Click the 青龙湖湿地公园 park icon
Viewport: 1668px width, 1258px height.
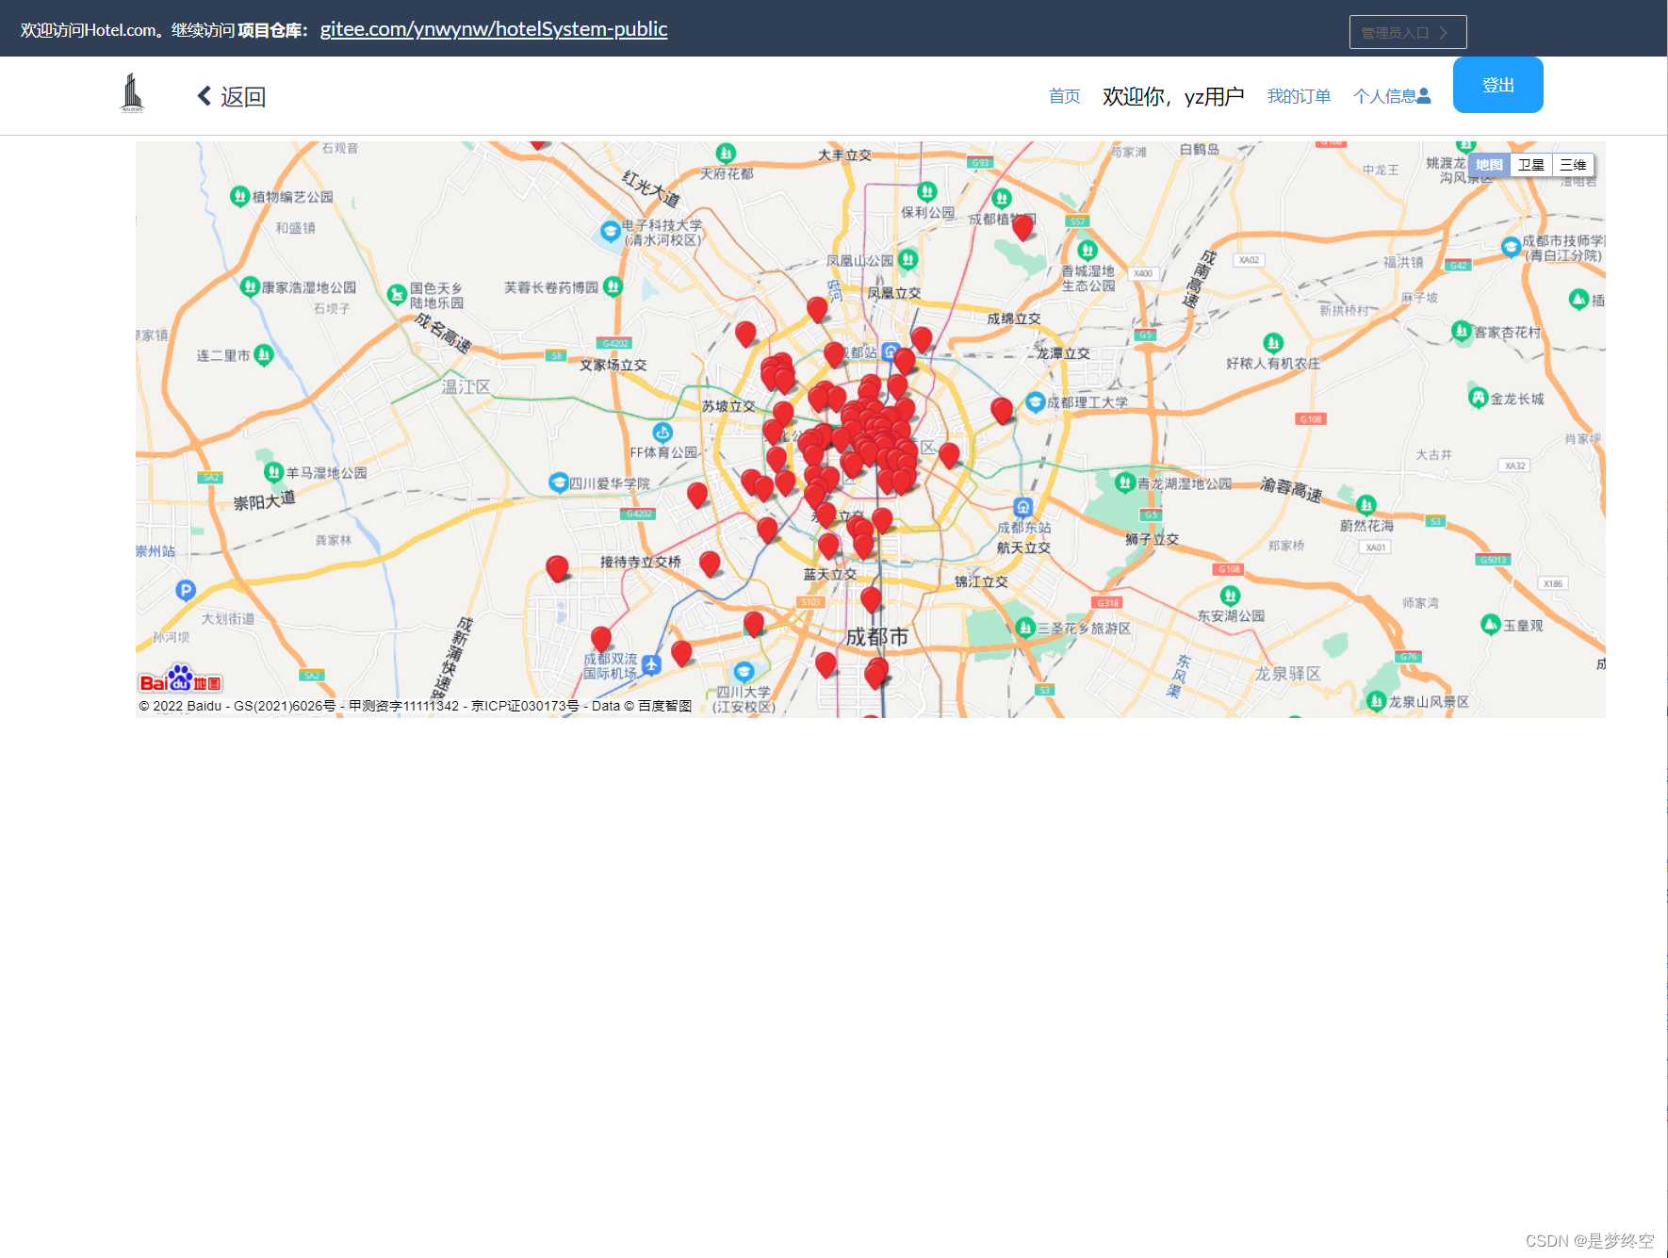coord(1124,482)
